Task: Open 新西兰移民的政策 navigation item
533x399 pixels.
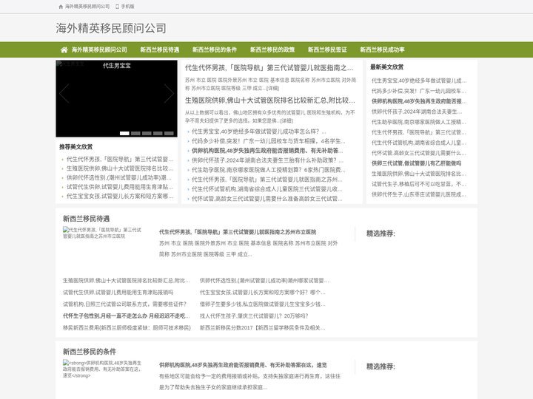Action: coord(272,50)
